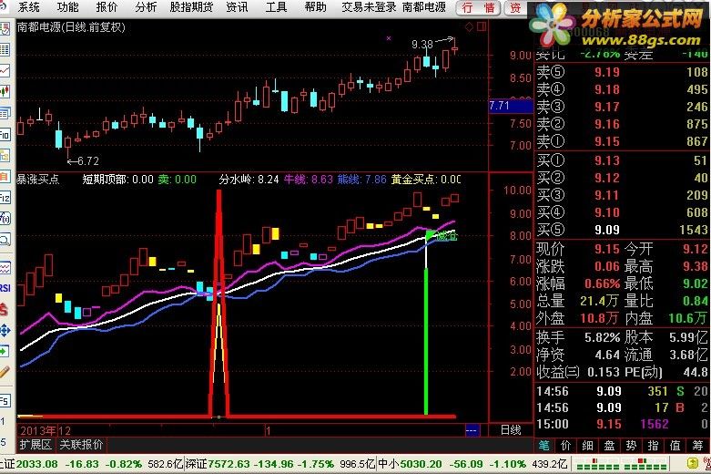
Task: Open the 帮助 menu
Action: pyautogui.click(x=316, y=6)
